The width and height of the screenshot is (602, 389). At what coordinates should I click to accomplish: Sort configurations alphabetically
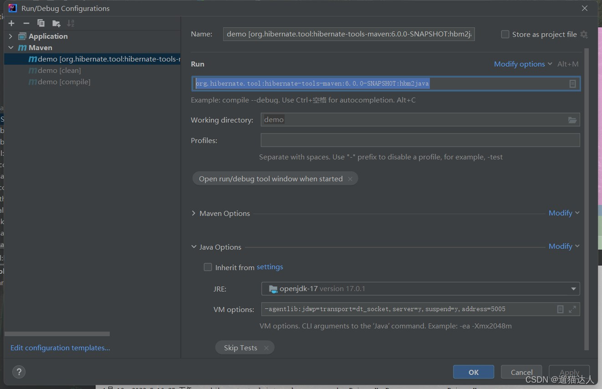tap(71, 23)
